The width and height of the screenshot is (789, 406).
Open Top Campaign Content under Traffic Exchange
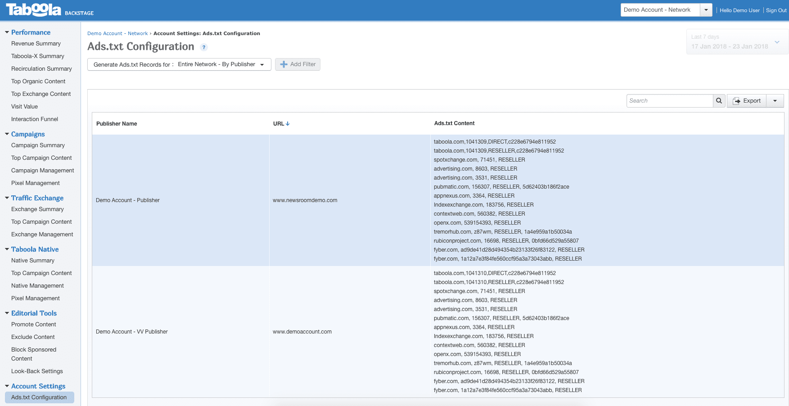pos(41,222)
